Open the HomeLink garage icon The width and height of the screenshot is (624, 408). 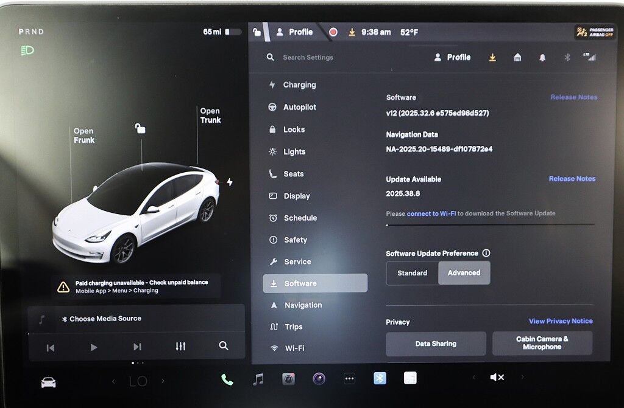[x=517, y=57]
